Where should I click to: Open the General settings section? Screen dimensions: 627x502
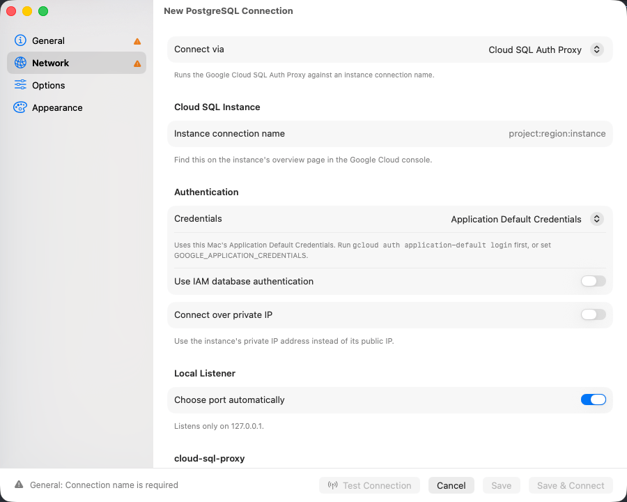(x=77, y=40)
